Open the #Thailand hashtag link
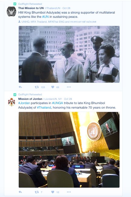Viewport: 131px width, 197px height. click(44, 107)
